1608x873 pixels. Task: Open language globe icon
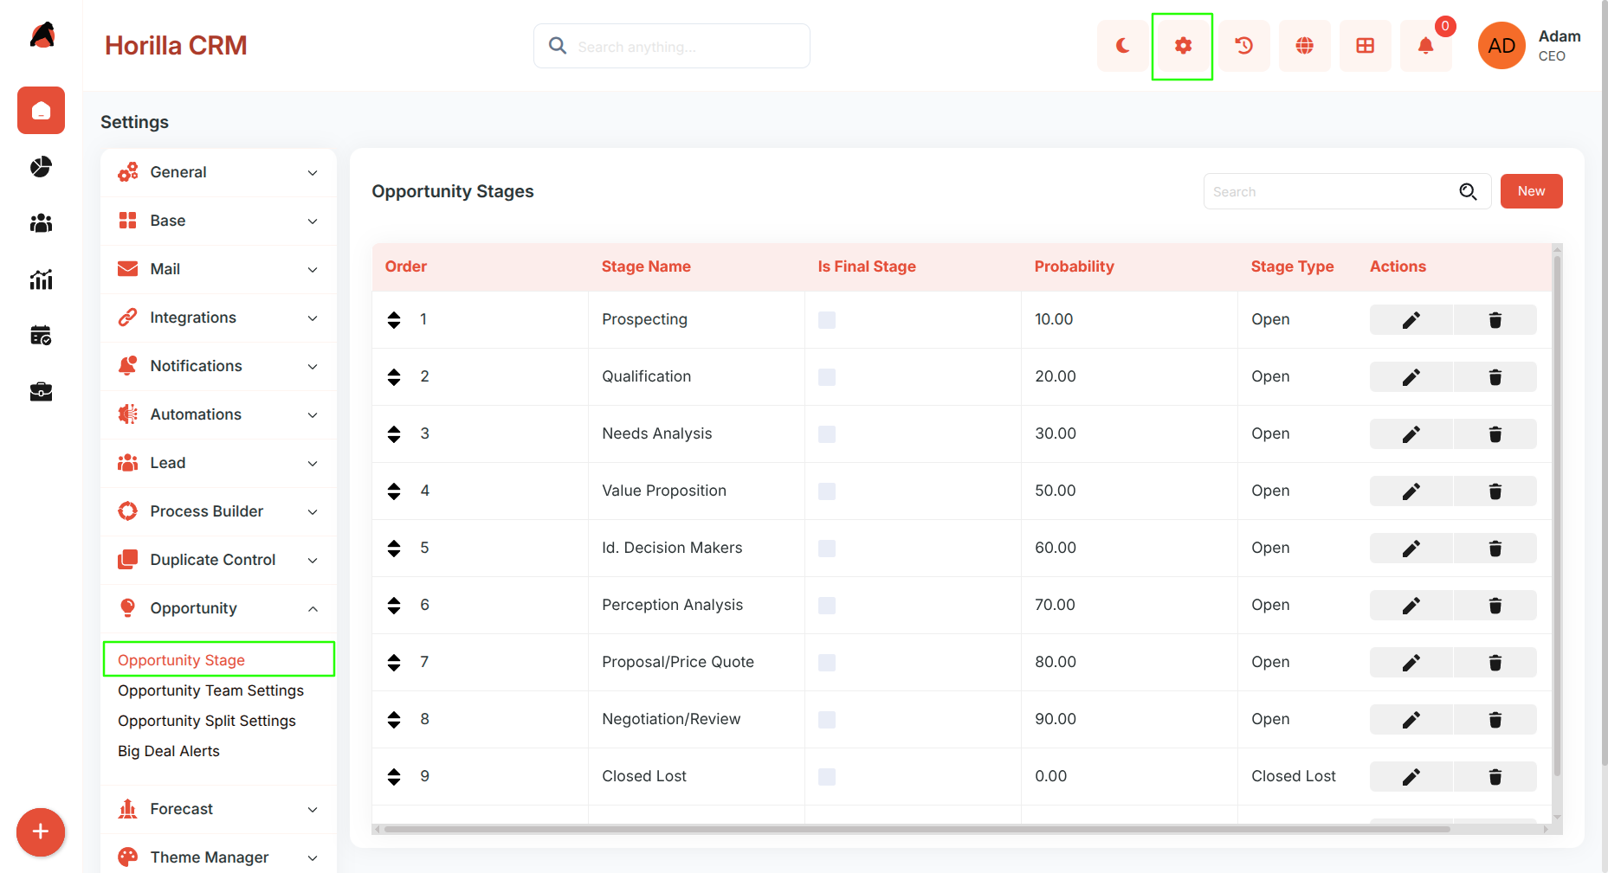tap(1304, 46)
